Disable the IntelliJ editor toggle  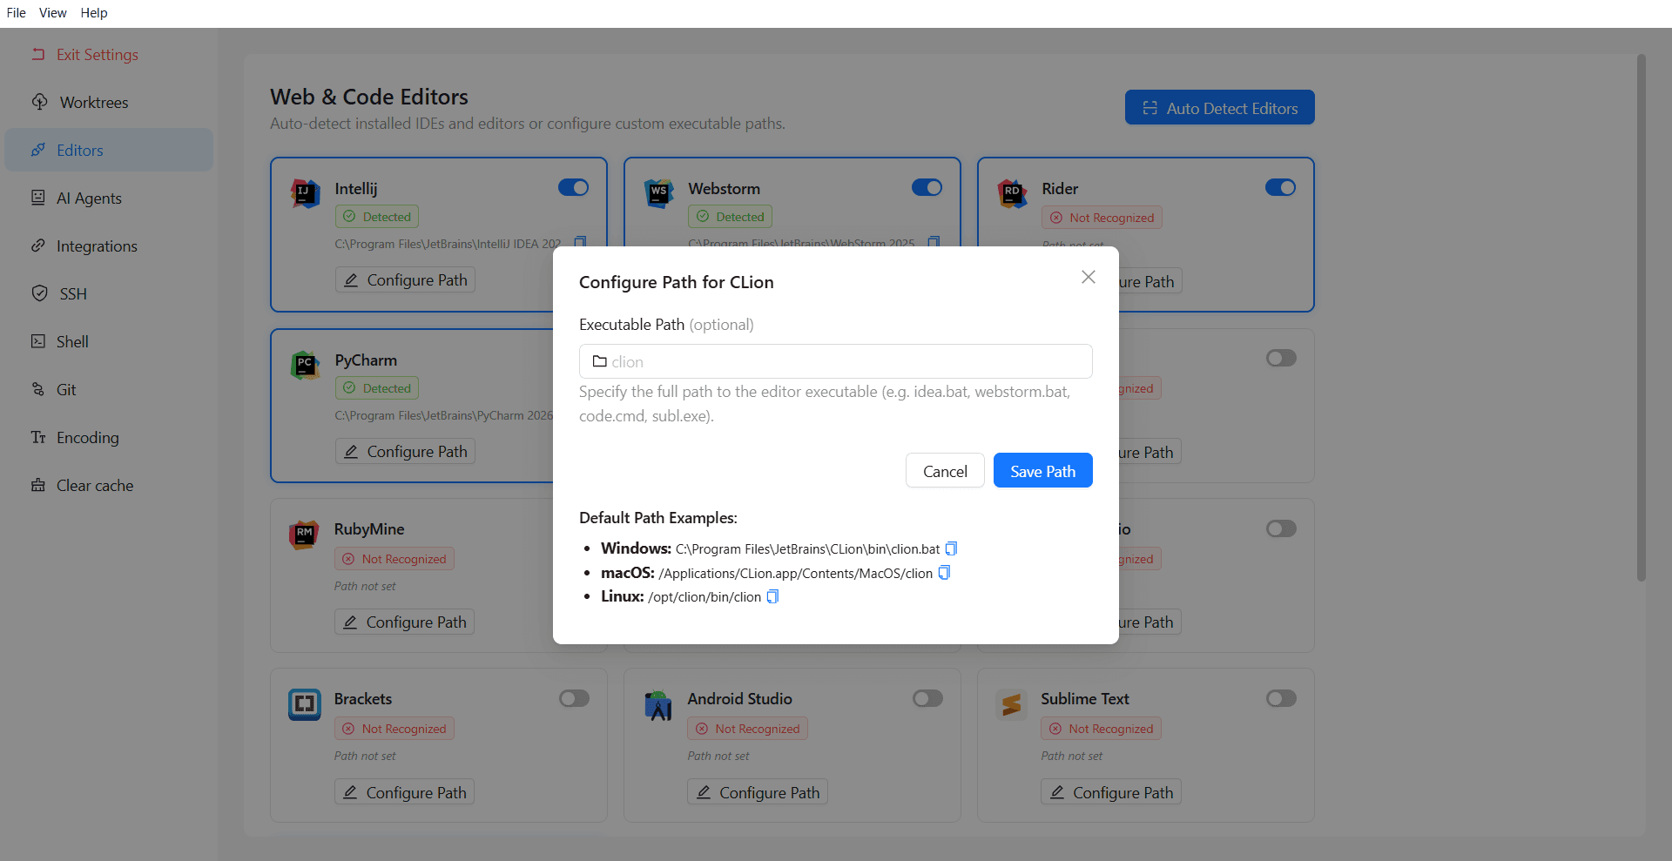(573, 187)
